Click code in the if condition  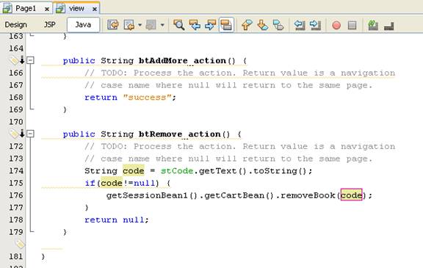(x=112, y=183)
